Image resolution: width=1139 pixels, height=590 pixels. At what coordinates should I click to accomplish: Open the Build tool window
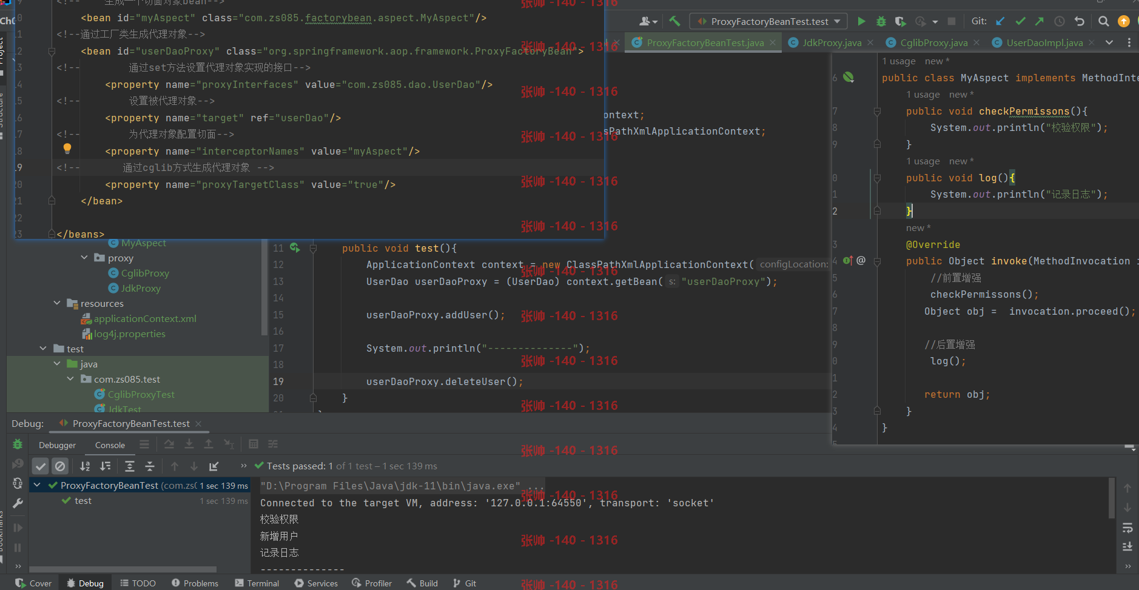[422, 583]
